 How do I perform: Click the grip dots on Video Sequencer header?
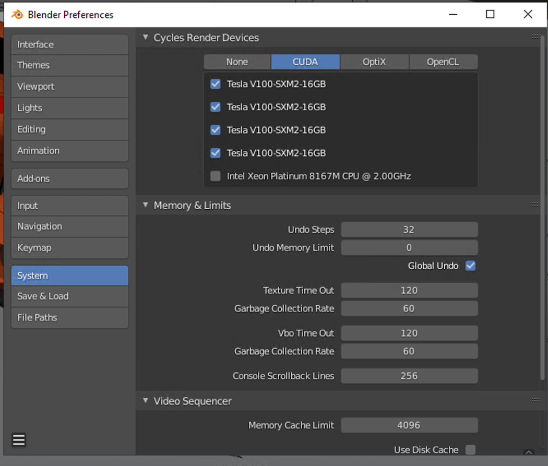pos(535,400)
